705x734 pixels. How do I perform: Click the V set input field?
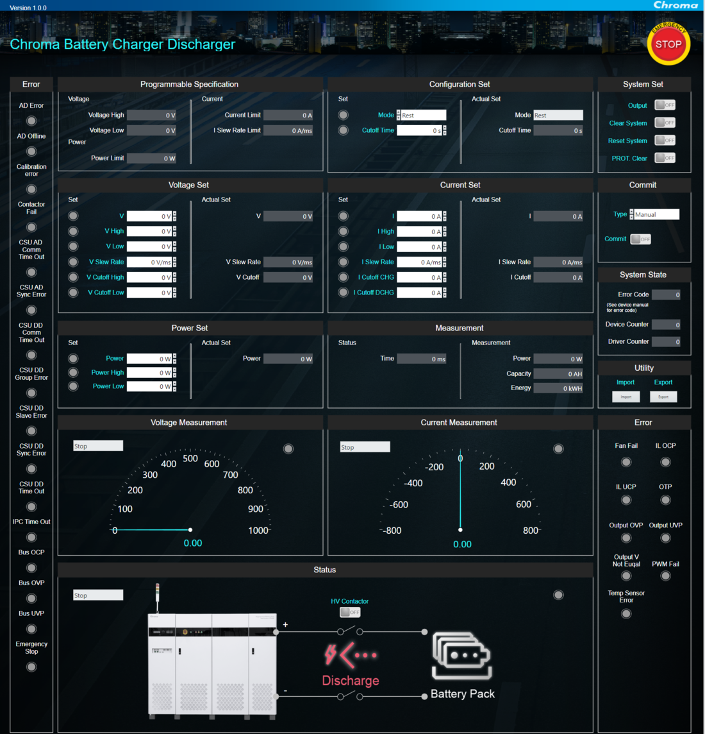tap(149, 216)
